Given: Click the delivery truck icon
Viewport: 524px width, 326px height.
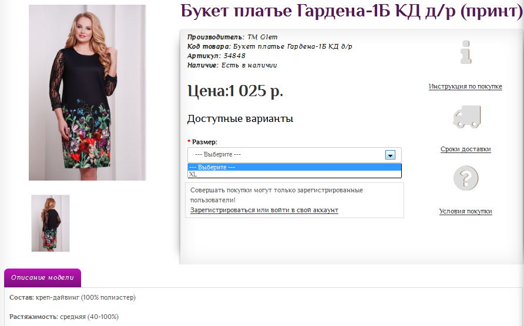Looking at the screenshot, I should (x=466, y=117).
